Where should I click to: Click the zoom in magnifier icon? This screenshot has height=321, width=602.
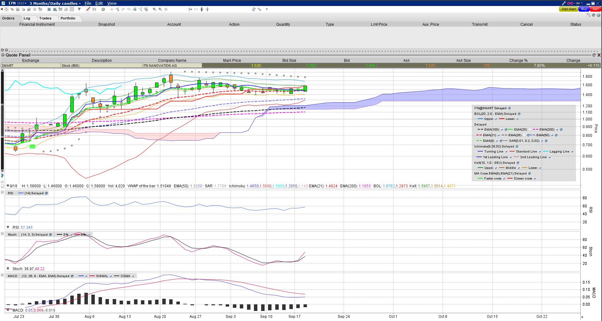tap(154, 9)
